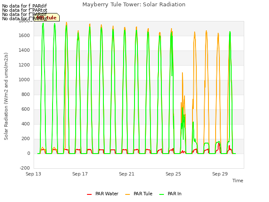Click the Sep 29 x-axis label
The height and width of the screenshot is (202, 269).
click(220, 174)
